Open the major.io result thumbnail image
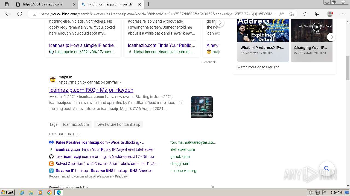Viewport: 350px width, 196px height. click(x=202, y=107)
